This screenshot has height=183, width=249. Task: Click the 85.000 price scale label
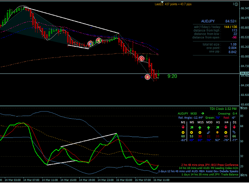[x=245, y=56]
